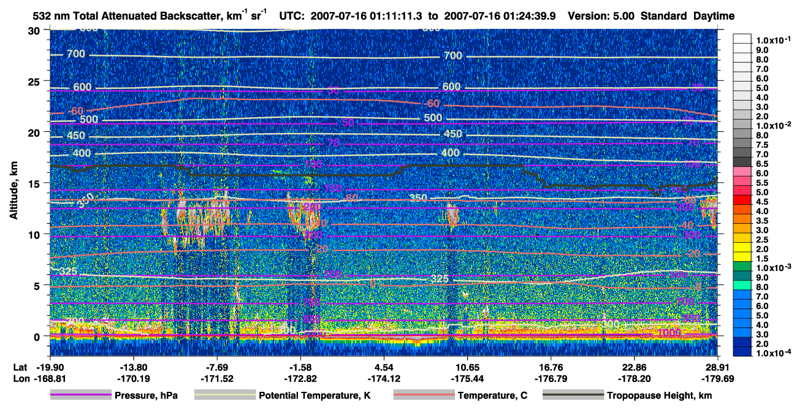Click the 'Standard' word in the title
The height and width of the screenshot is (409, 797).
[665, 16]
